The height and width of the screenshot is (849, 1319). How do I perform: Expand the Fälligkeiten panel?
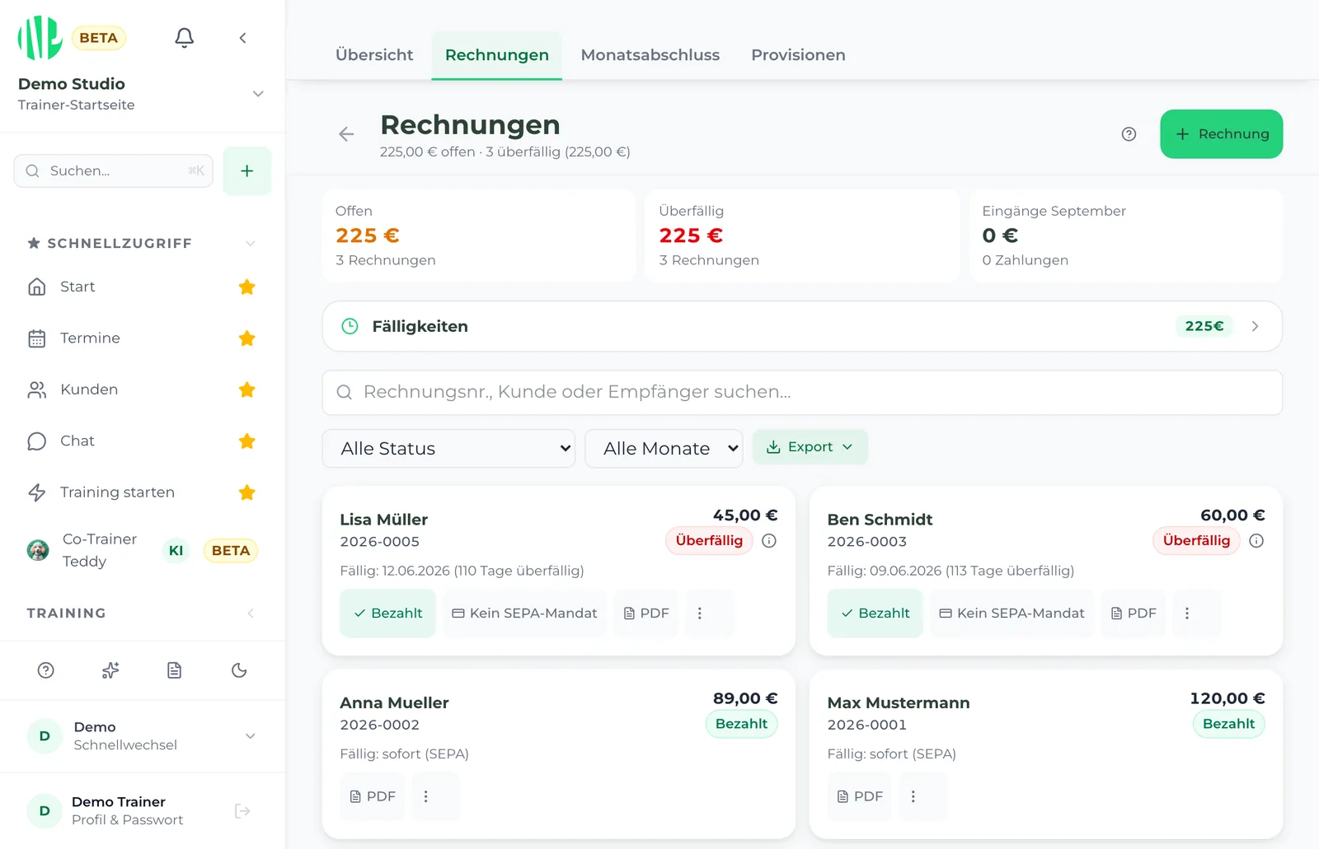[802, 326]
